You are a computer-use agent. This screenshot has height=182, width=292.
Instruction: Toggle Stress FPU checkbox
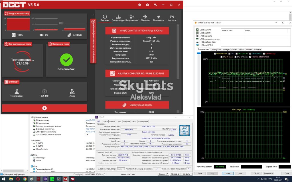pos(201,33)
